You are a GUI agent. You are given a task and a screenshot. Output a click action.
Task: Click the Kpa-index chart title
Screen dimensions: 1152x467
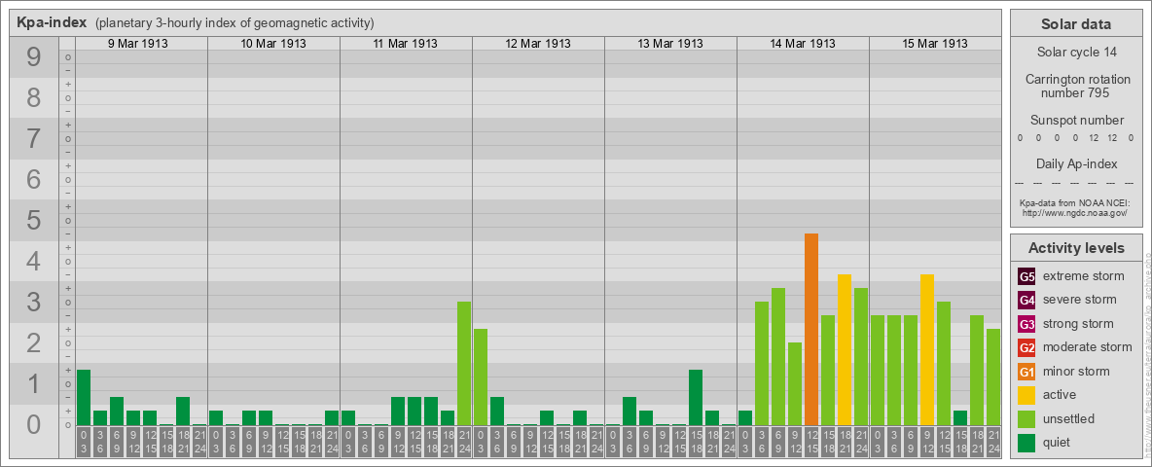click(x=52, y=22)
